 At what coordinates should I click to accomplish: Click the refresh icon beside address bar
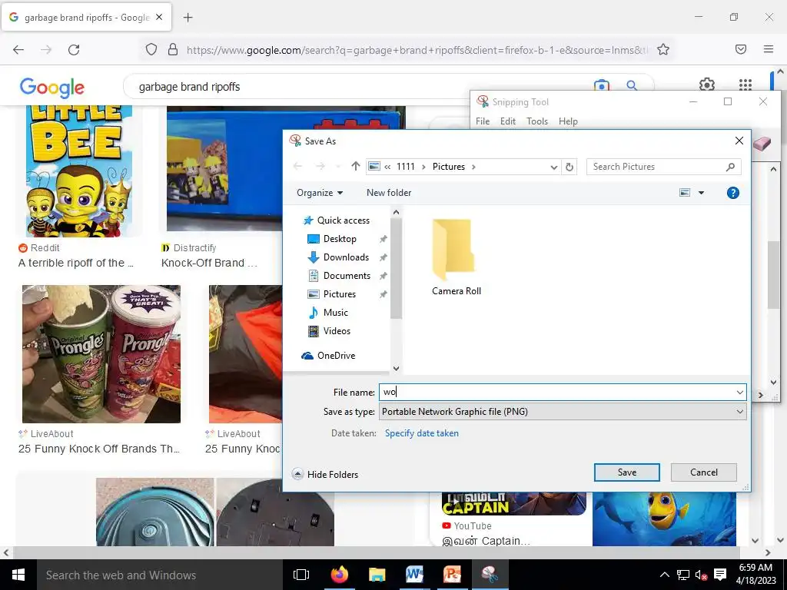569,167
